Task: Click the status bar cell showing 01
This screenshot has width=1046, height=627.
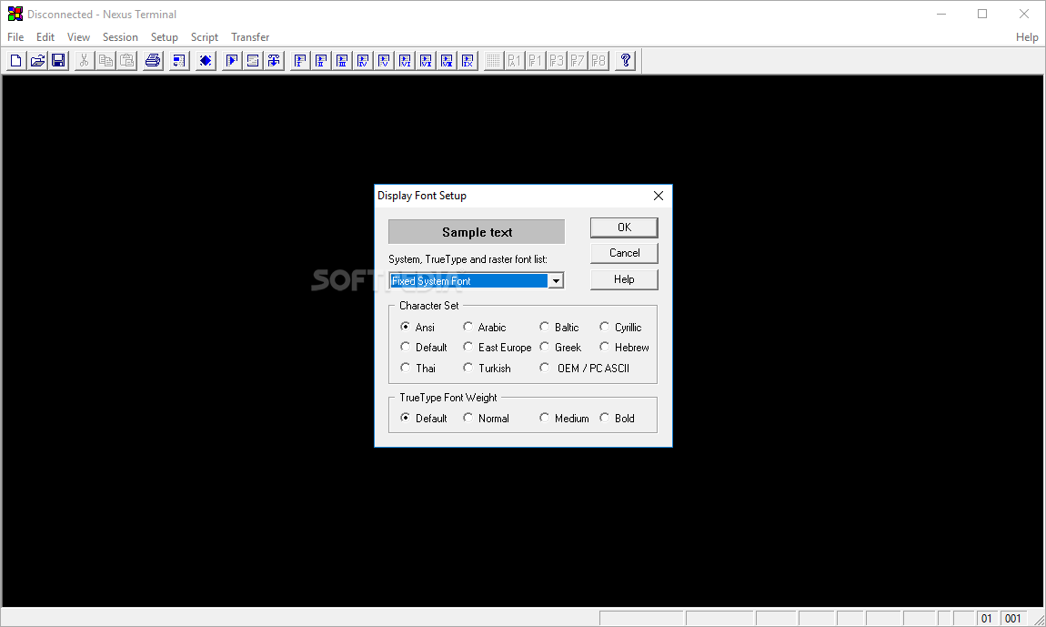Action: [987, 618]
